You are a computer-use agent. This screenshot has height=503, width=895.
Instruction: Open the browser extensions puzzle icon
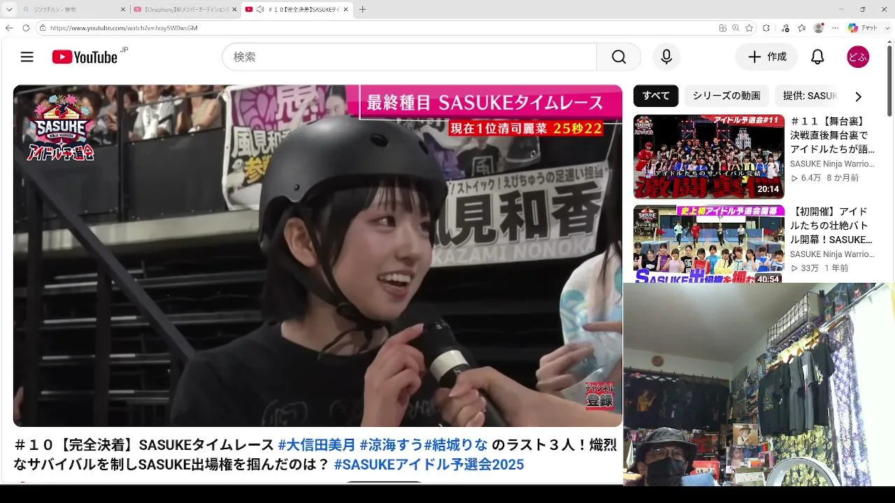766,28
